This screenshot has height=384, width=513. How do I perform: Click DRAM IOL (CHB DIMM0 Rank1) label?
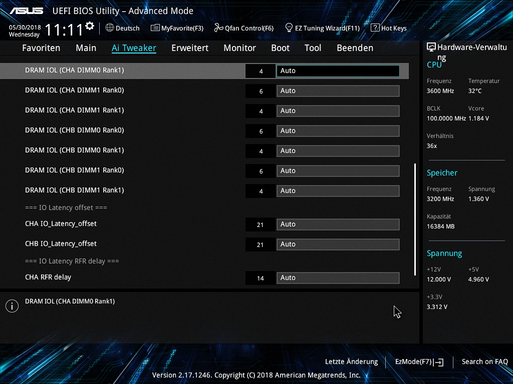pos(75,150)
